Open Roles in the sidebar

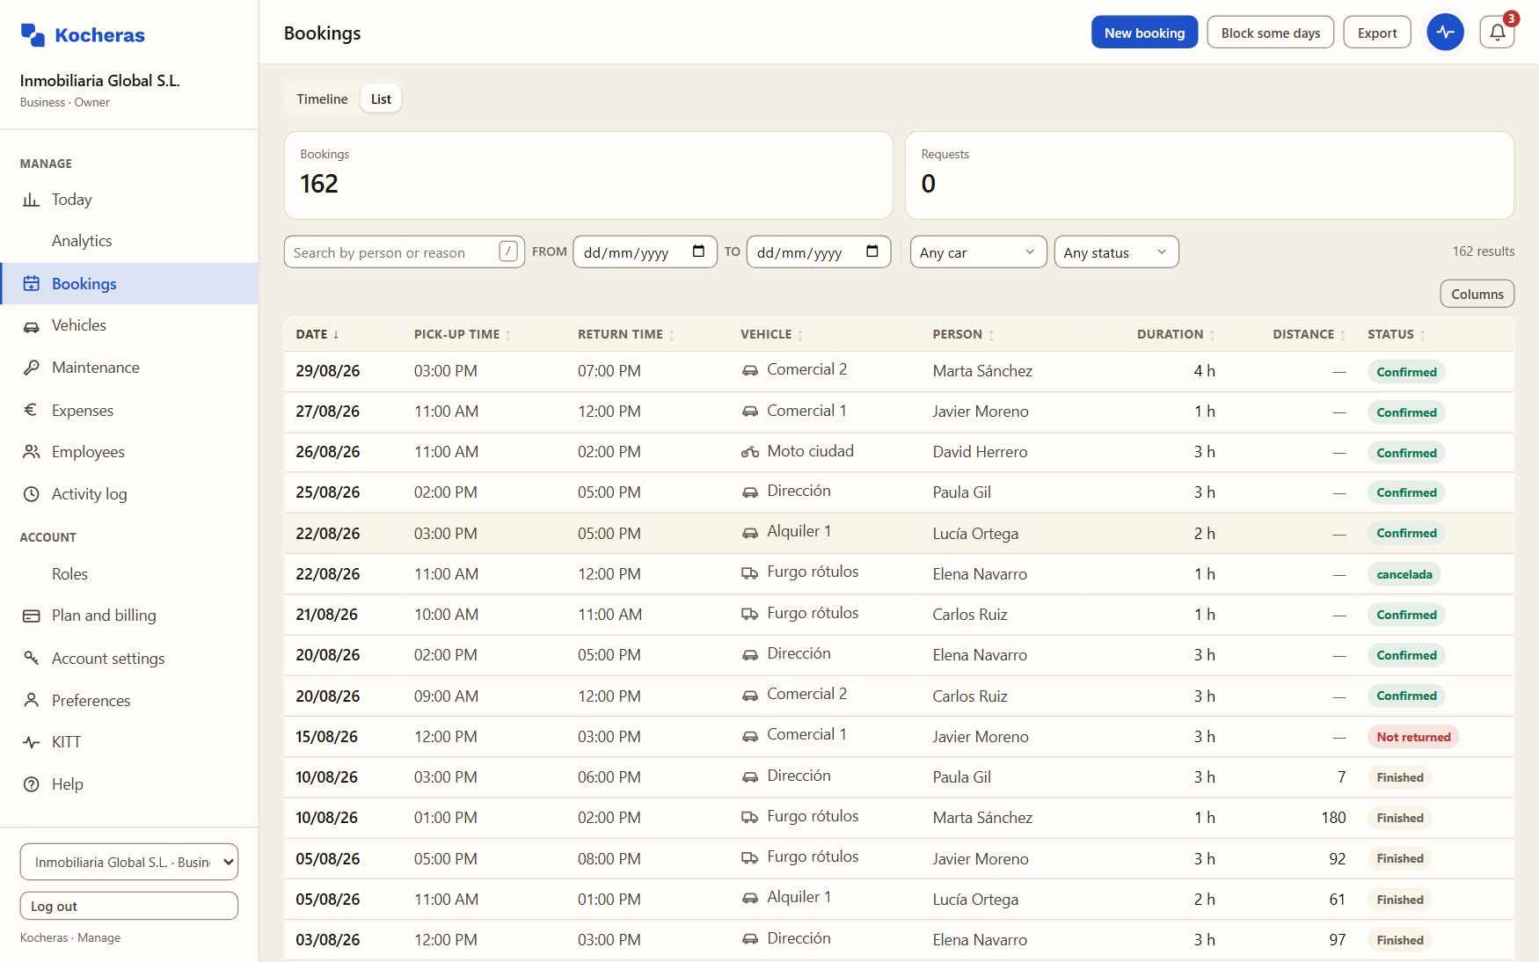click(x=69, y=573)
